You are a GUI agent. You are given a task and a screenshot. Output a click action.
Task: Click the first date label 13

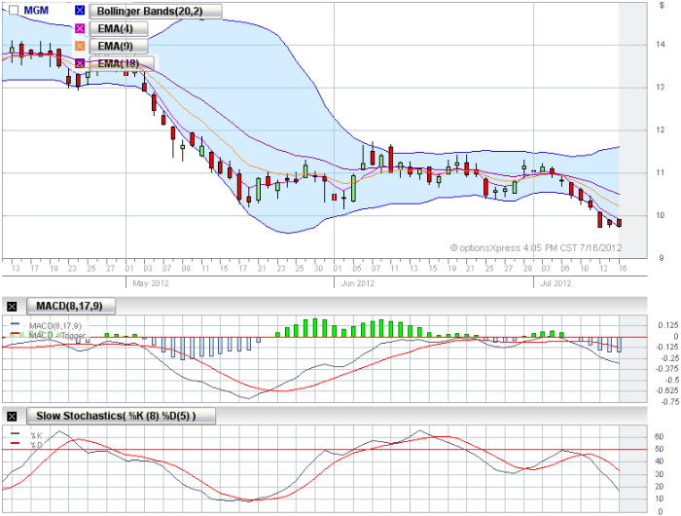pos(16,268)
